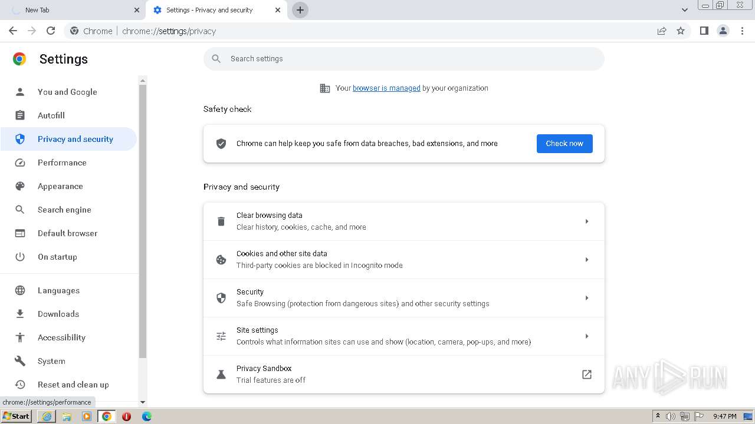The width and height of the screenshot is (755, 424).
Task: Switch to the New Tab tab
Action: (x=74, y=10)
